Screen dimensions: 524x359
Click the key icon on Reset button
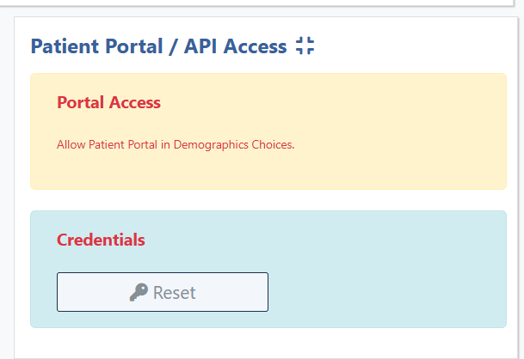tap(139, 292)
